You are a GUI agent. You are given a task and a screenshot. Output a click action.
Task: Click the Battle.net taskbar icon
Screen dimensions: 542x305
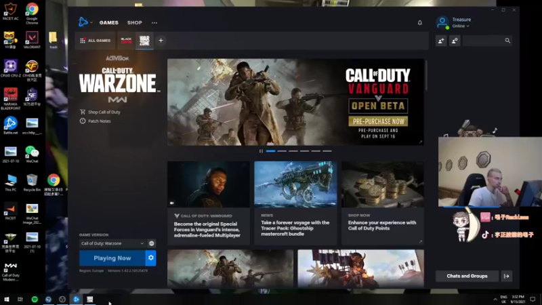pos(76,299)
